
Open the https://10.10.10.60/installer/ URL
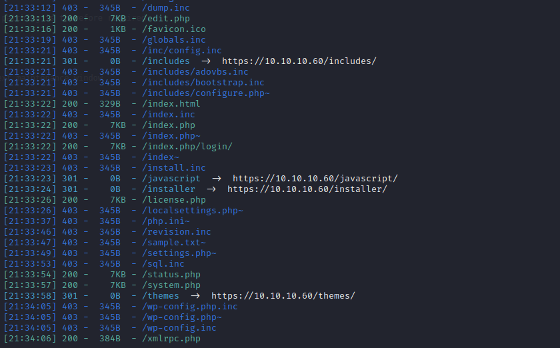(x=307, y=189)
